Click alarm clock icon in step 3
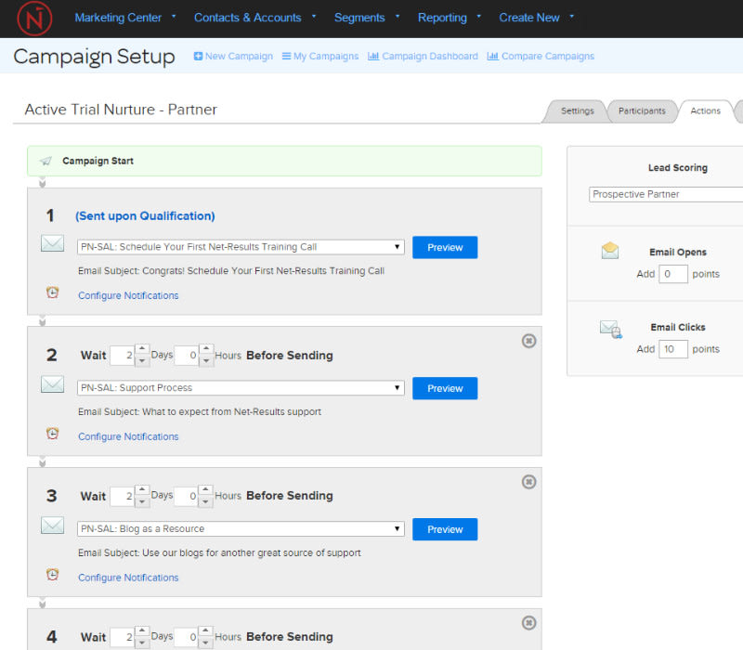Viewport: 743px width, 650px height. (52, 574)
